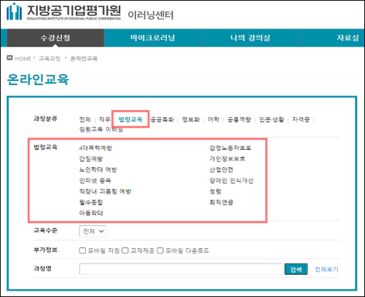Click the HOME breadcrumb link
The width and height of the screenshot is (365, 297).
click(x=23, y=59)
